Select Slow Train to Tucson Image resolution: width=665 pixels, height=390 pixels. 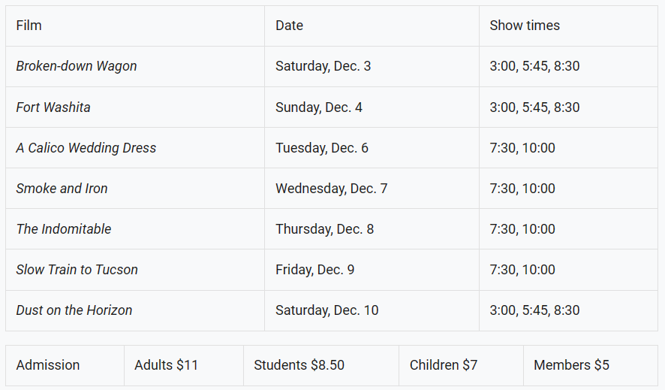point(77,270)
